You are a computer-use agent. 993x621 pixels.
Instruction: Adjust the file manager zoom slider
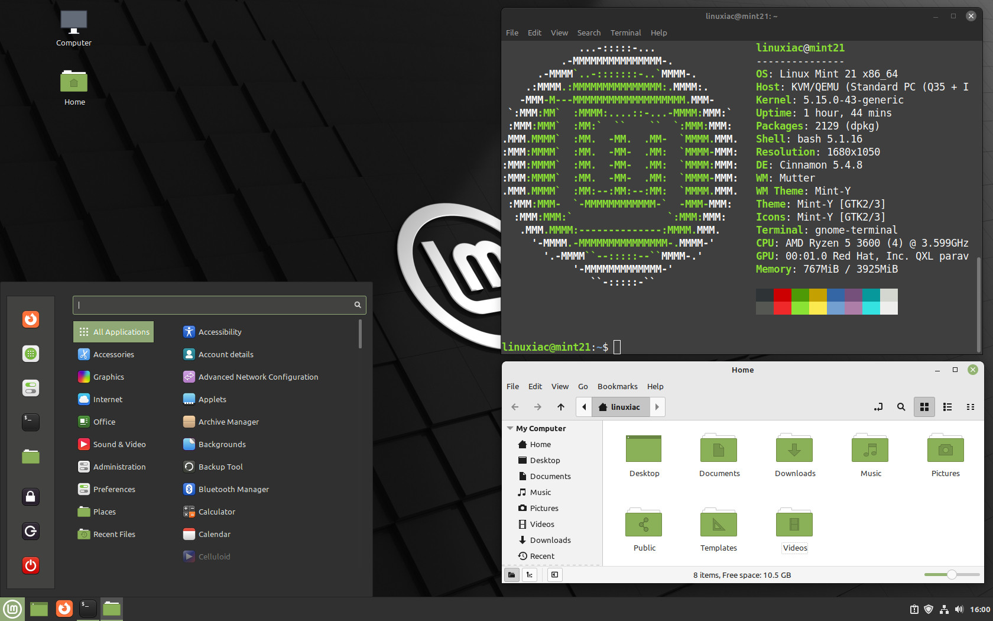tap(952, 574)
